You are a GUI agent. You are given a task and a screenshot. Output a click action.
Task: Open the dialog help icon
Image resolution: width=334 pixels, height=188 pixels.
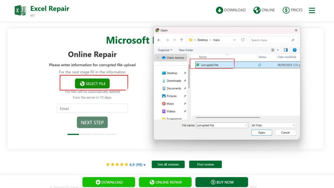(295, 50)
